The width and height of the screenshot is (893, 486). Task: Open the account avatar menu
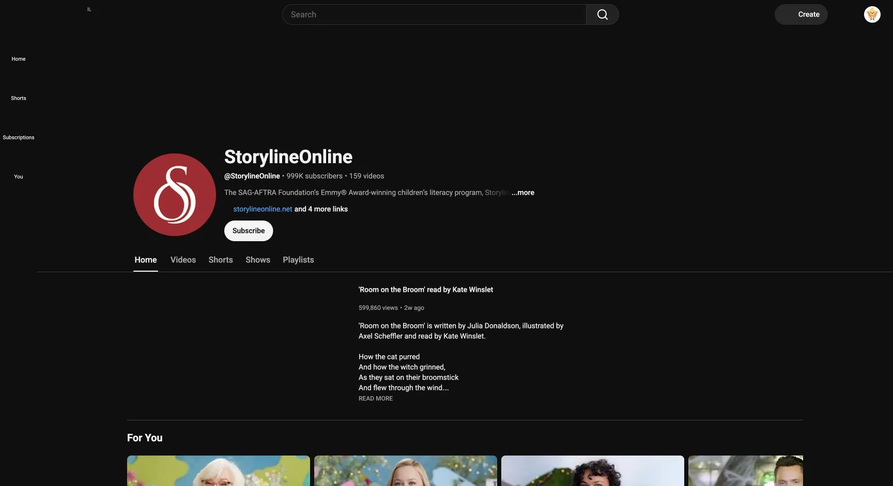point(872,14)
